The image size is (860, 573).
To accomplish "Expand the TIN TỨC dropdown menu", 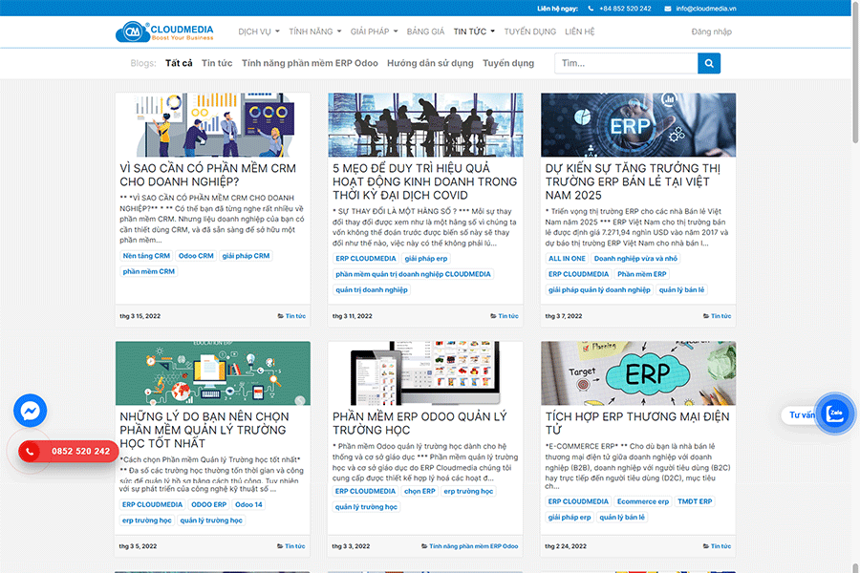I will click(x=474, y=32).
